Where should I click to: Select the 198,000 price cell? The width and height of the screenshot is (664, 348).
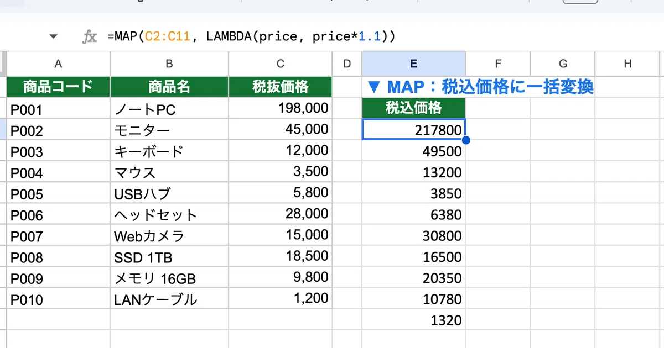[281, 108]
